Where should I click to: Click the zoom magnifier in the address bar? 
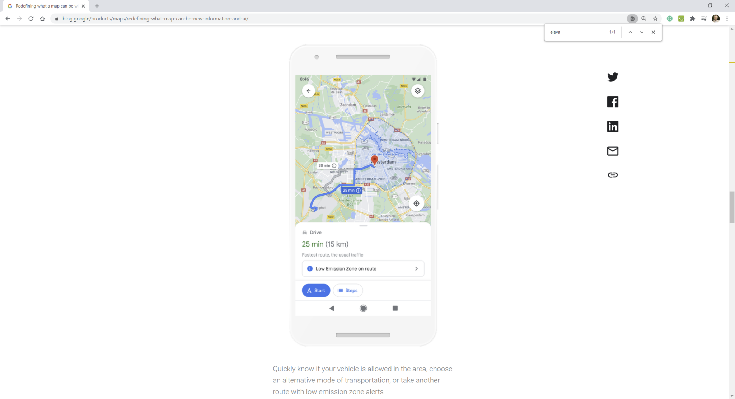[x=644, y=18]
